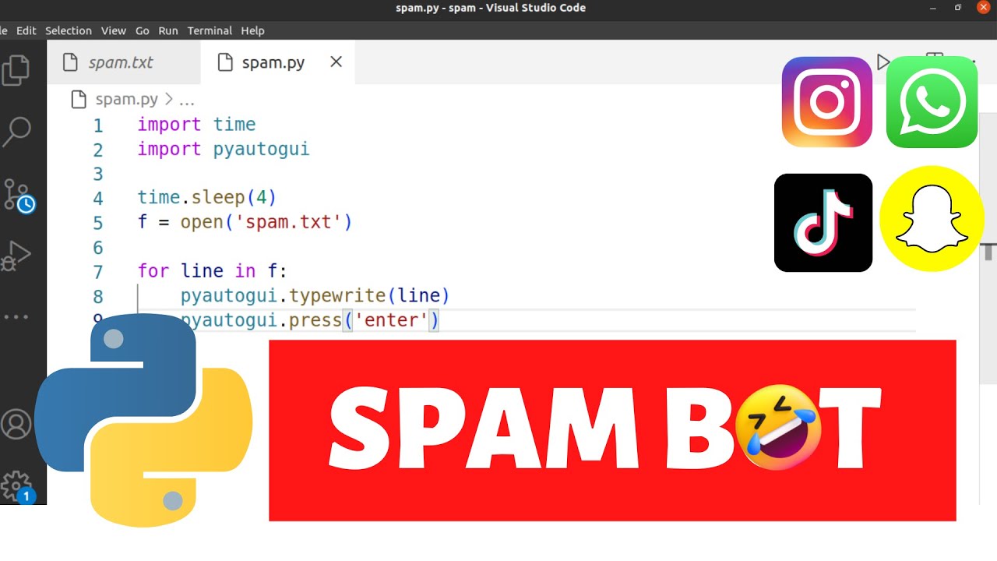Open the Terminal menu
Image resolution: width=997 pixels, height=561 pixels.
pyautogui.click(x=210, y=30)
